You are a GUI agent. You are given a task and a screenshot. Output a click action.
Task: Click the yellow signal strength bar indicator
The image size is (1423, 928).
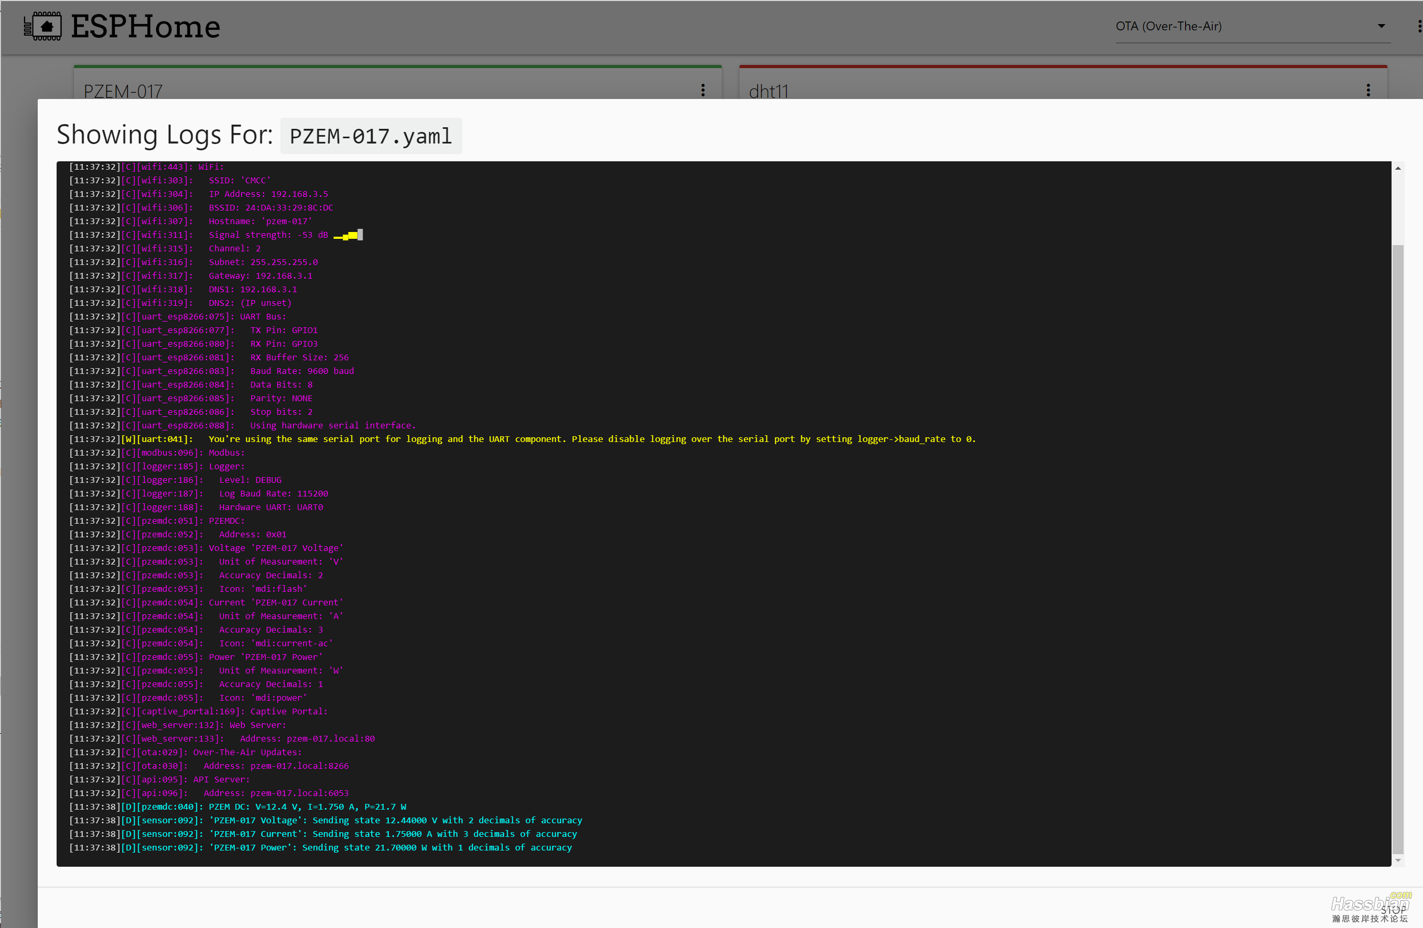tap(348, 236)
